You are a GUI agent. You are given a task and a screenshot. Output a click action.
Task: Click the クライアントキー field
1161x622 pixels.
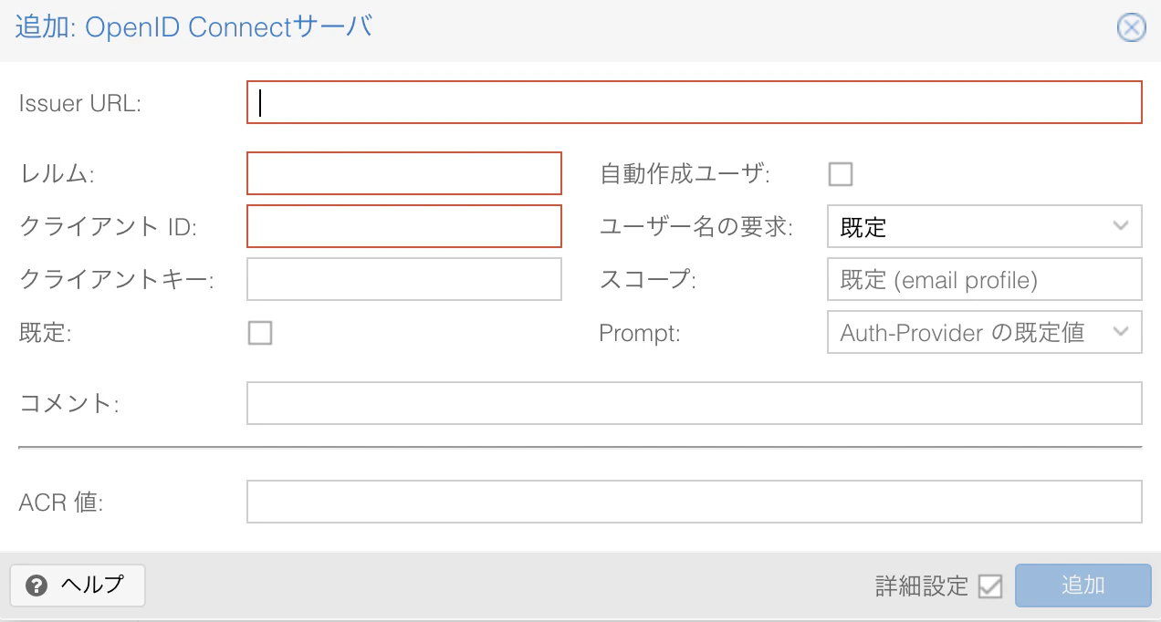coord(404,279)
